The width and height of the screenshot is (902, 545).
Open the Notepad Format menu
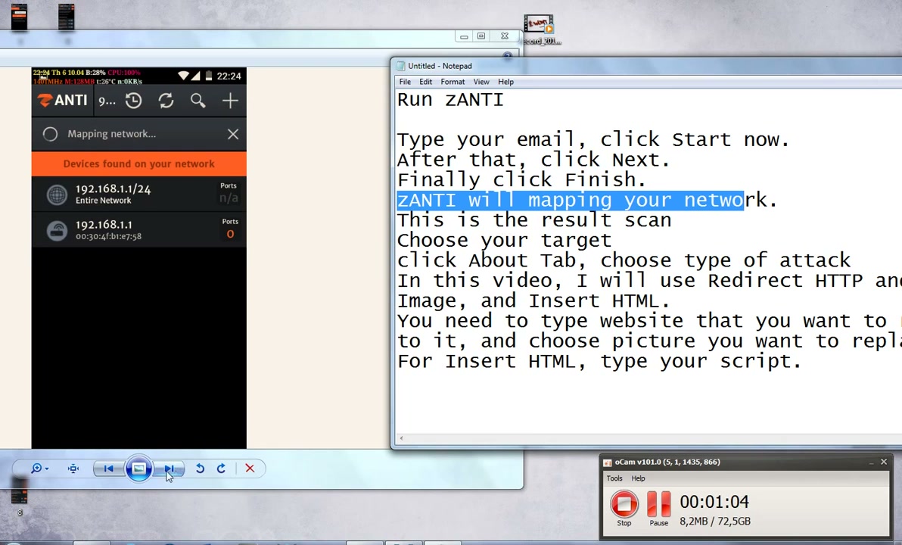pos(453,82)
